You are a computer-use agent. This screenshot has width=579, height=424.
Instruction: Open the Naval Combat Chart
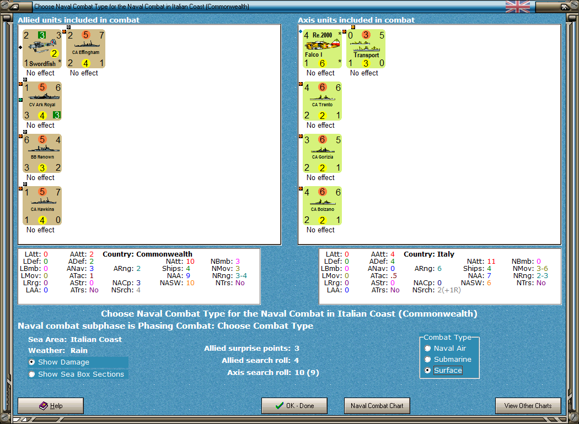377,406
